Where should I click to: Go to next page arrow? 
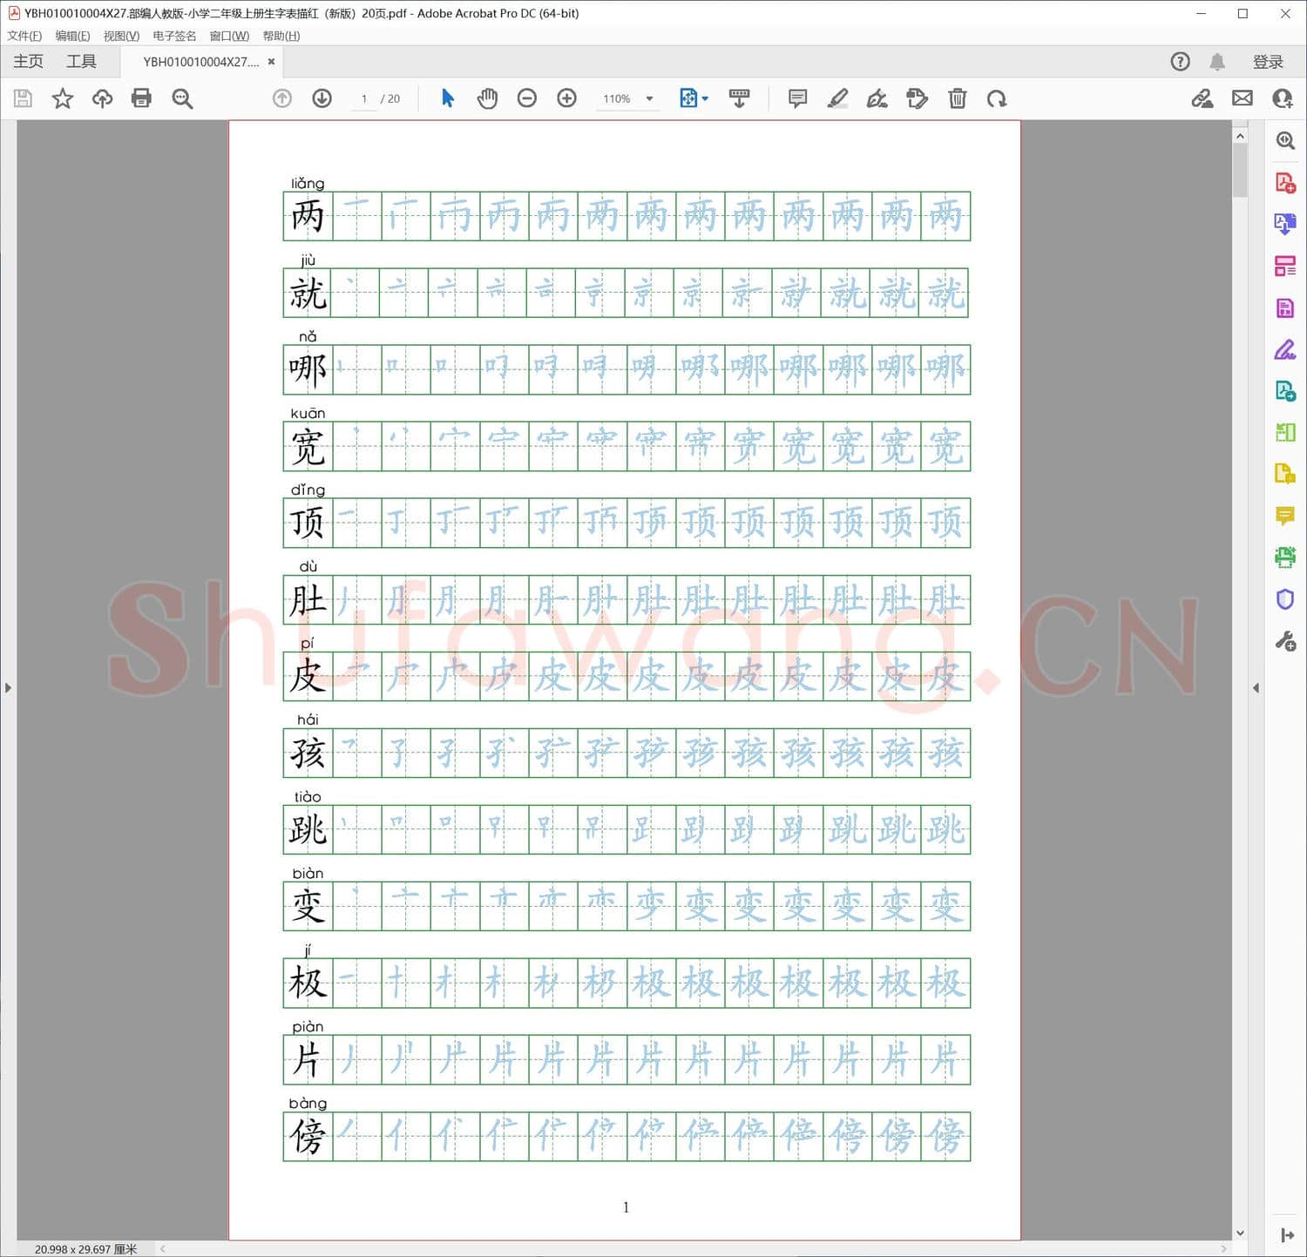pos(322,98)
